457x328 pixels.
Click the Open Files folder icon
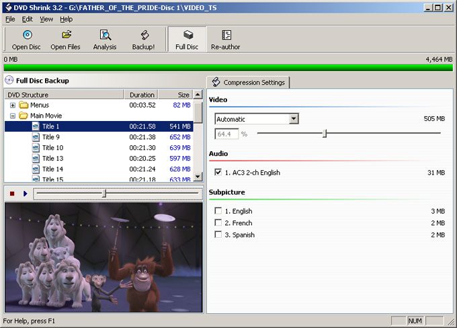click(x=67, y=35)
